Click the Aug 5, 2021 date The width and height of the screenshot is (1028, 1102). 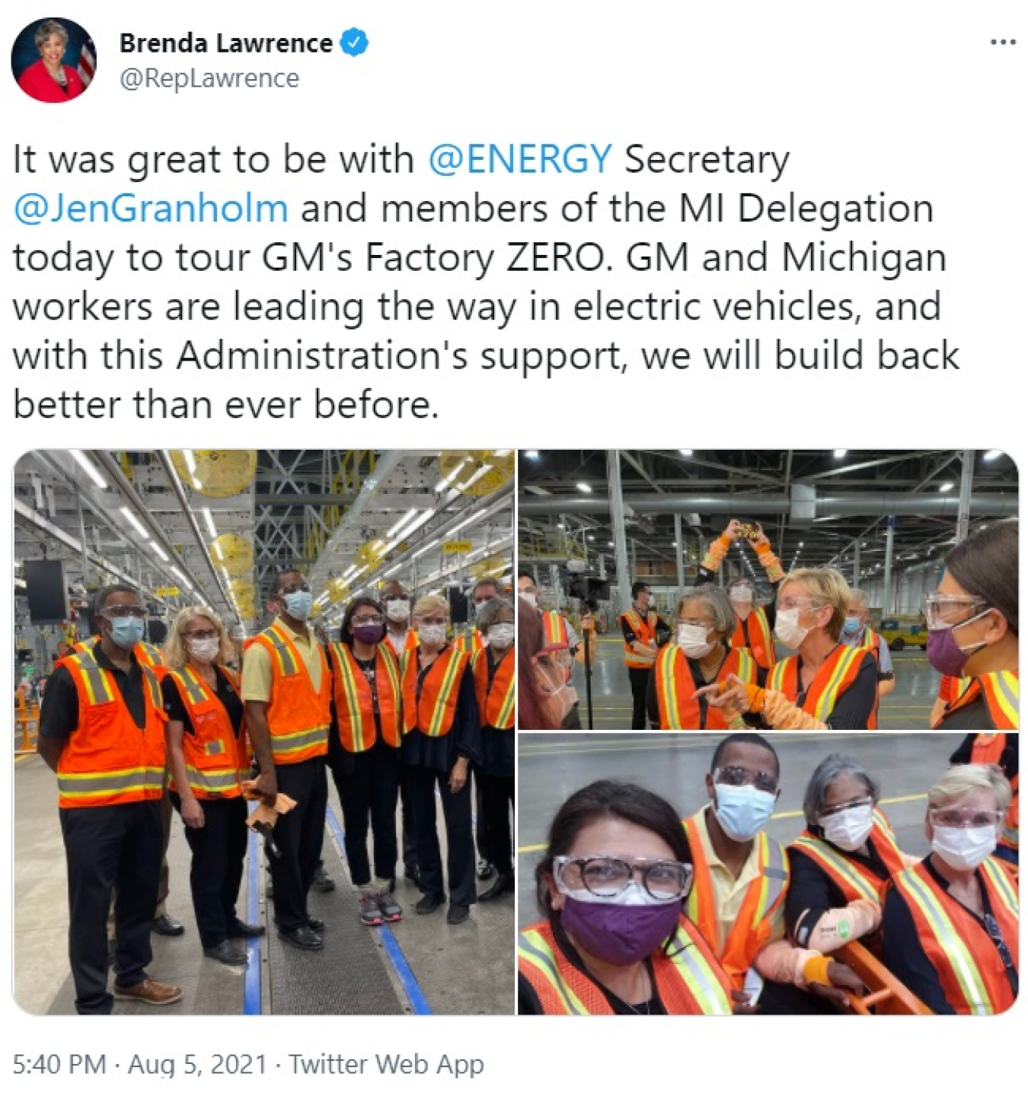[197, 1064]
